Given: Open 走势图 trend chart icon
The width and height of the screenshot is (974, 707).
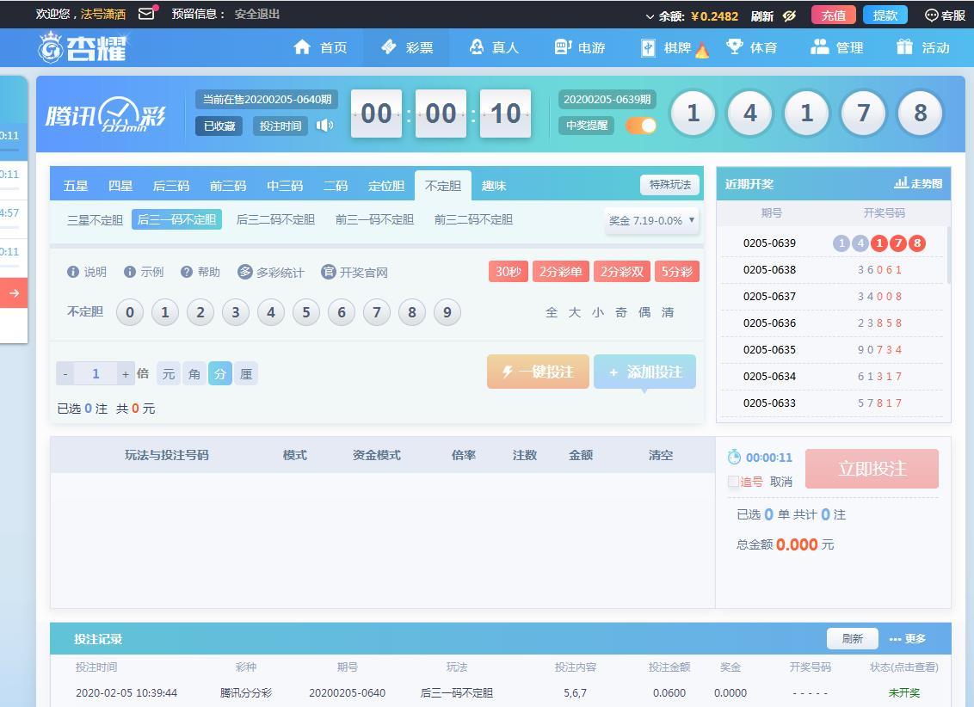Looking at the screenshot, I should click(901, 183).
